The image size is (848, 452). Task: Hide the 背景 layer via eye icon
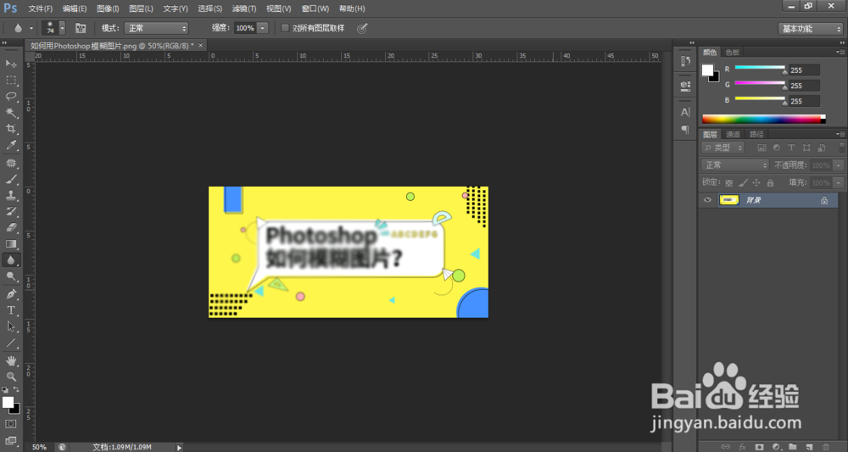(707, 200)
